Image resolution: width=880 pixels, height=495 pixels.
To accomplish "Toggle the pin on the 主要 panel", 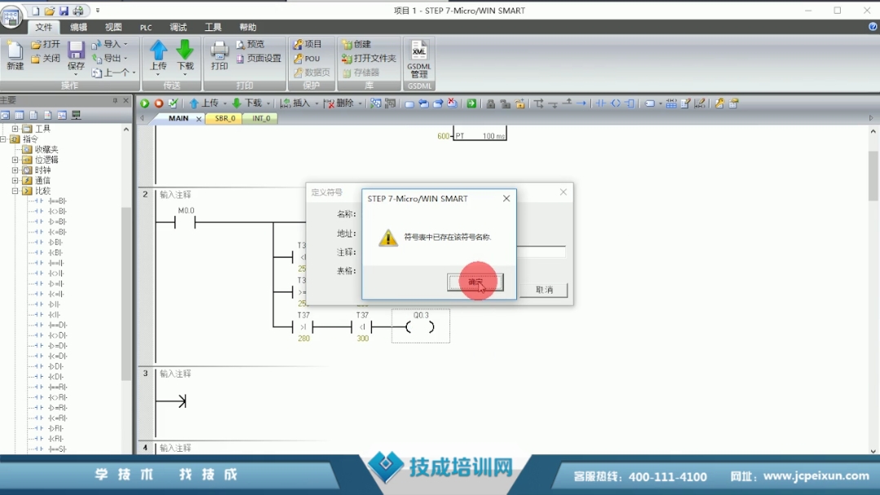I will 115,100.
